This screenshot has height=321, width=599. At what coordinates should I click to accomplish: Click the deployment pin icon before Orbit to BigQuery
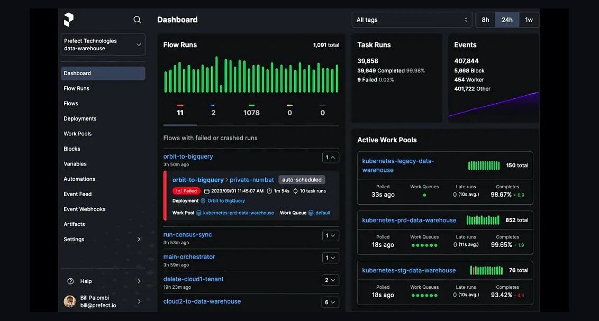click(203, 201)
